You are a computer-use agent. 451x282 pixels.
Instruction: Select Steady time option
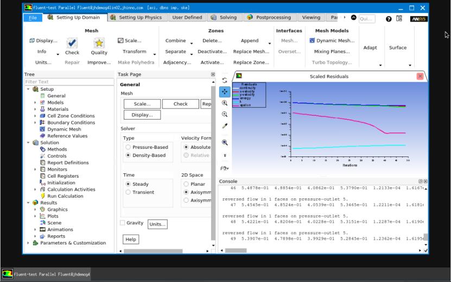pos(128,184)
